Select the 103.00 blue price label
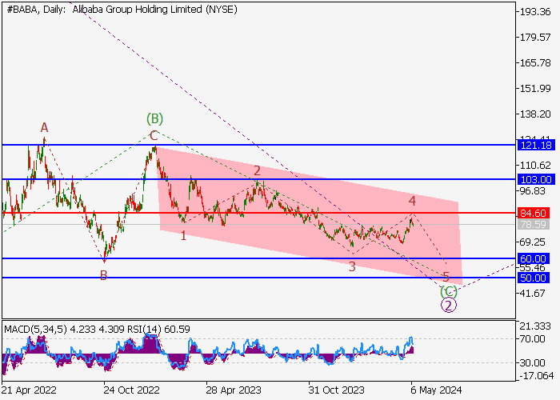Image resolution: width=560 pixels, height=400 pixels. 536,180
